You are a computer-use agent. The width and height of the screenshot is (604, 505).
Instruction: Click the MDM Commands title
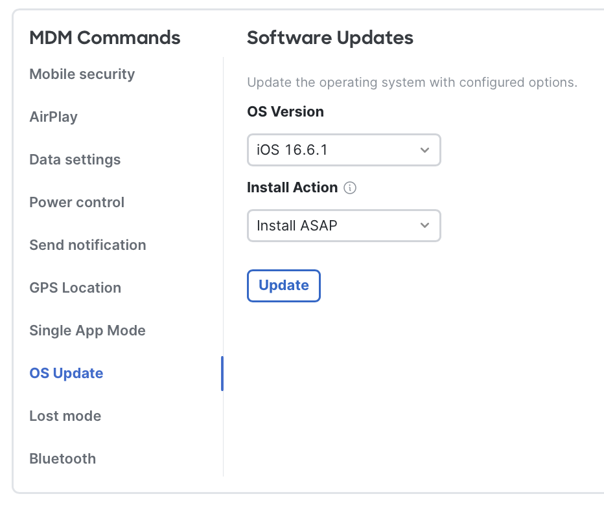pos(104,38)
